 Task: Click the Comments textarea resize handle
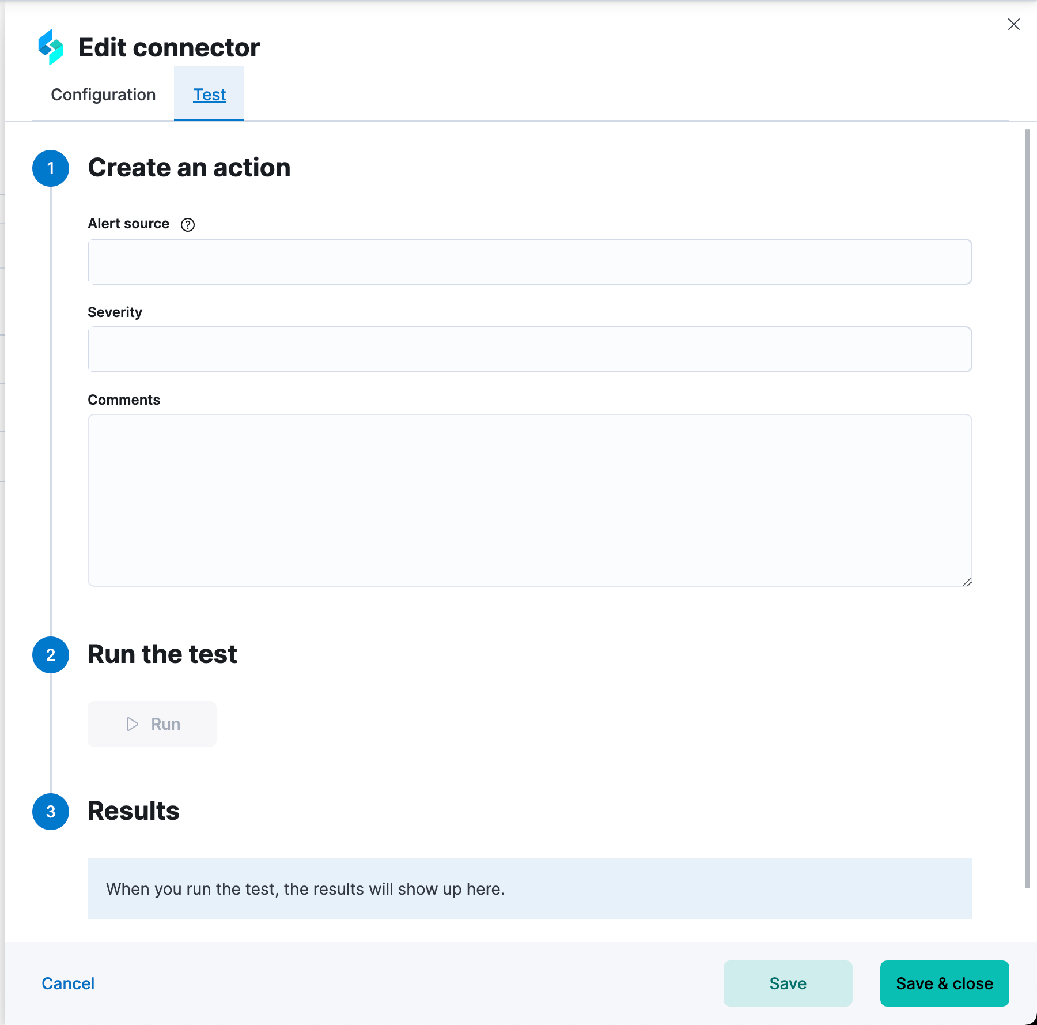click(x=968, y=583)
